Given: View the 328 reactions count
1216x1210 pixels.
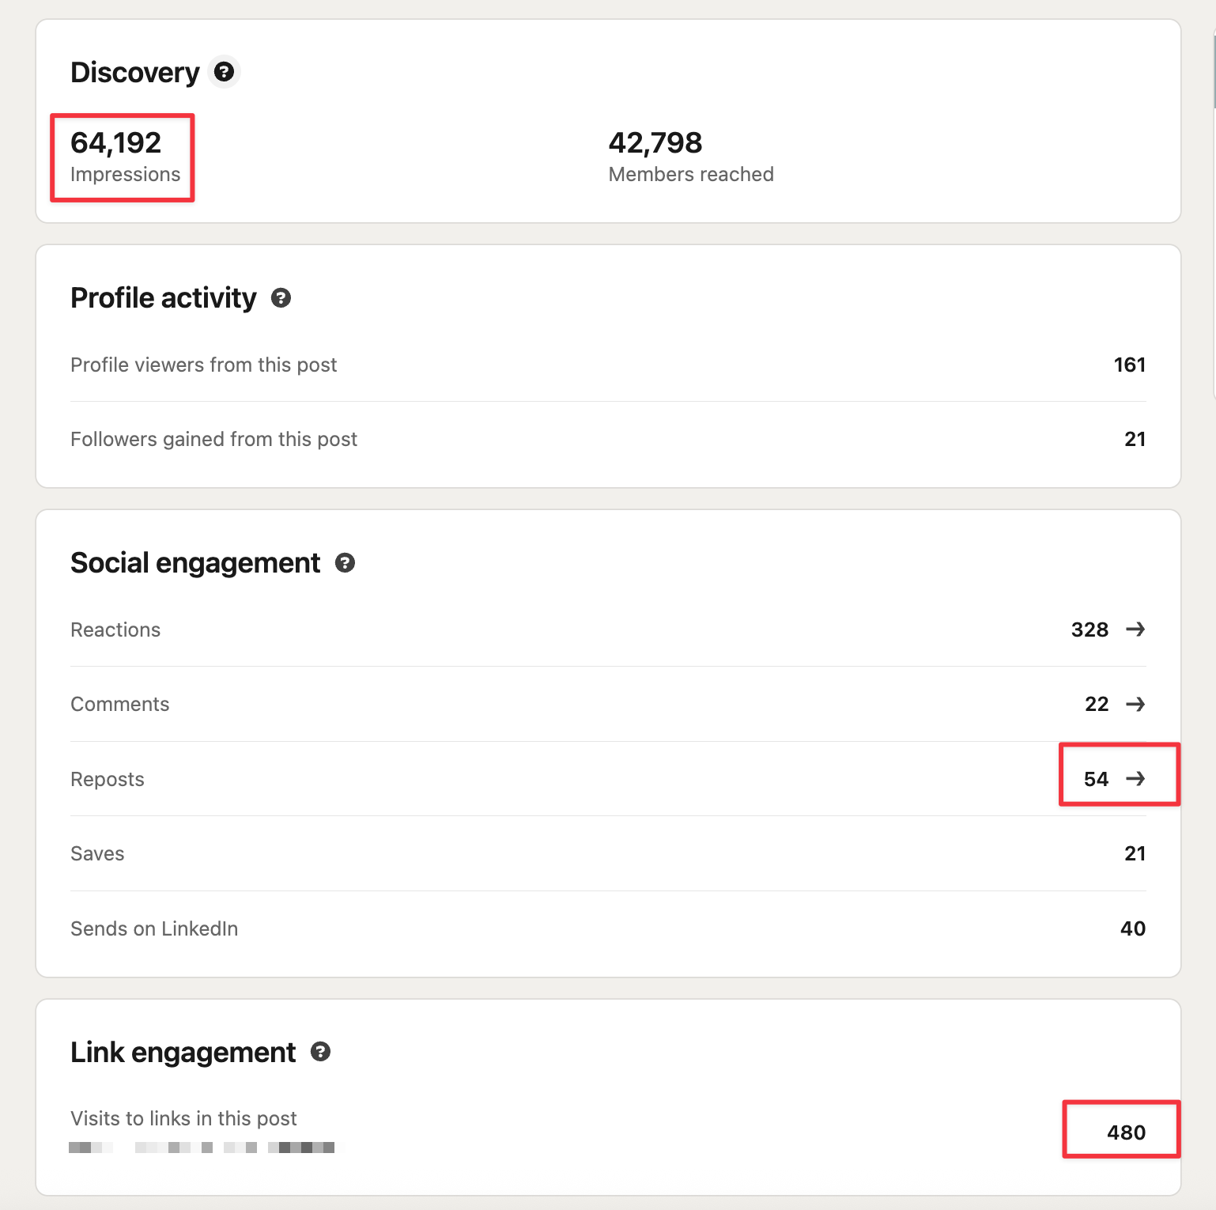Looking at the screenshot, I should [x=1089, y=630].
